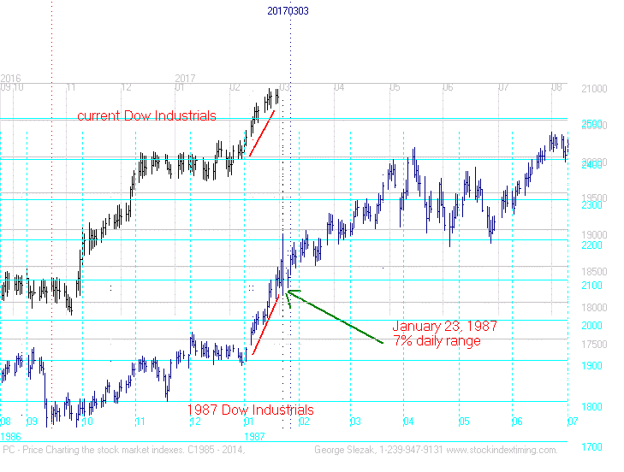Click the cyan bottom-axis month label 07
Screen dimensions: 624x472
(573, 421)
